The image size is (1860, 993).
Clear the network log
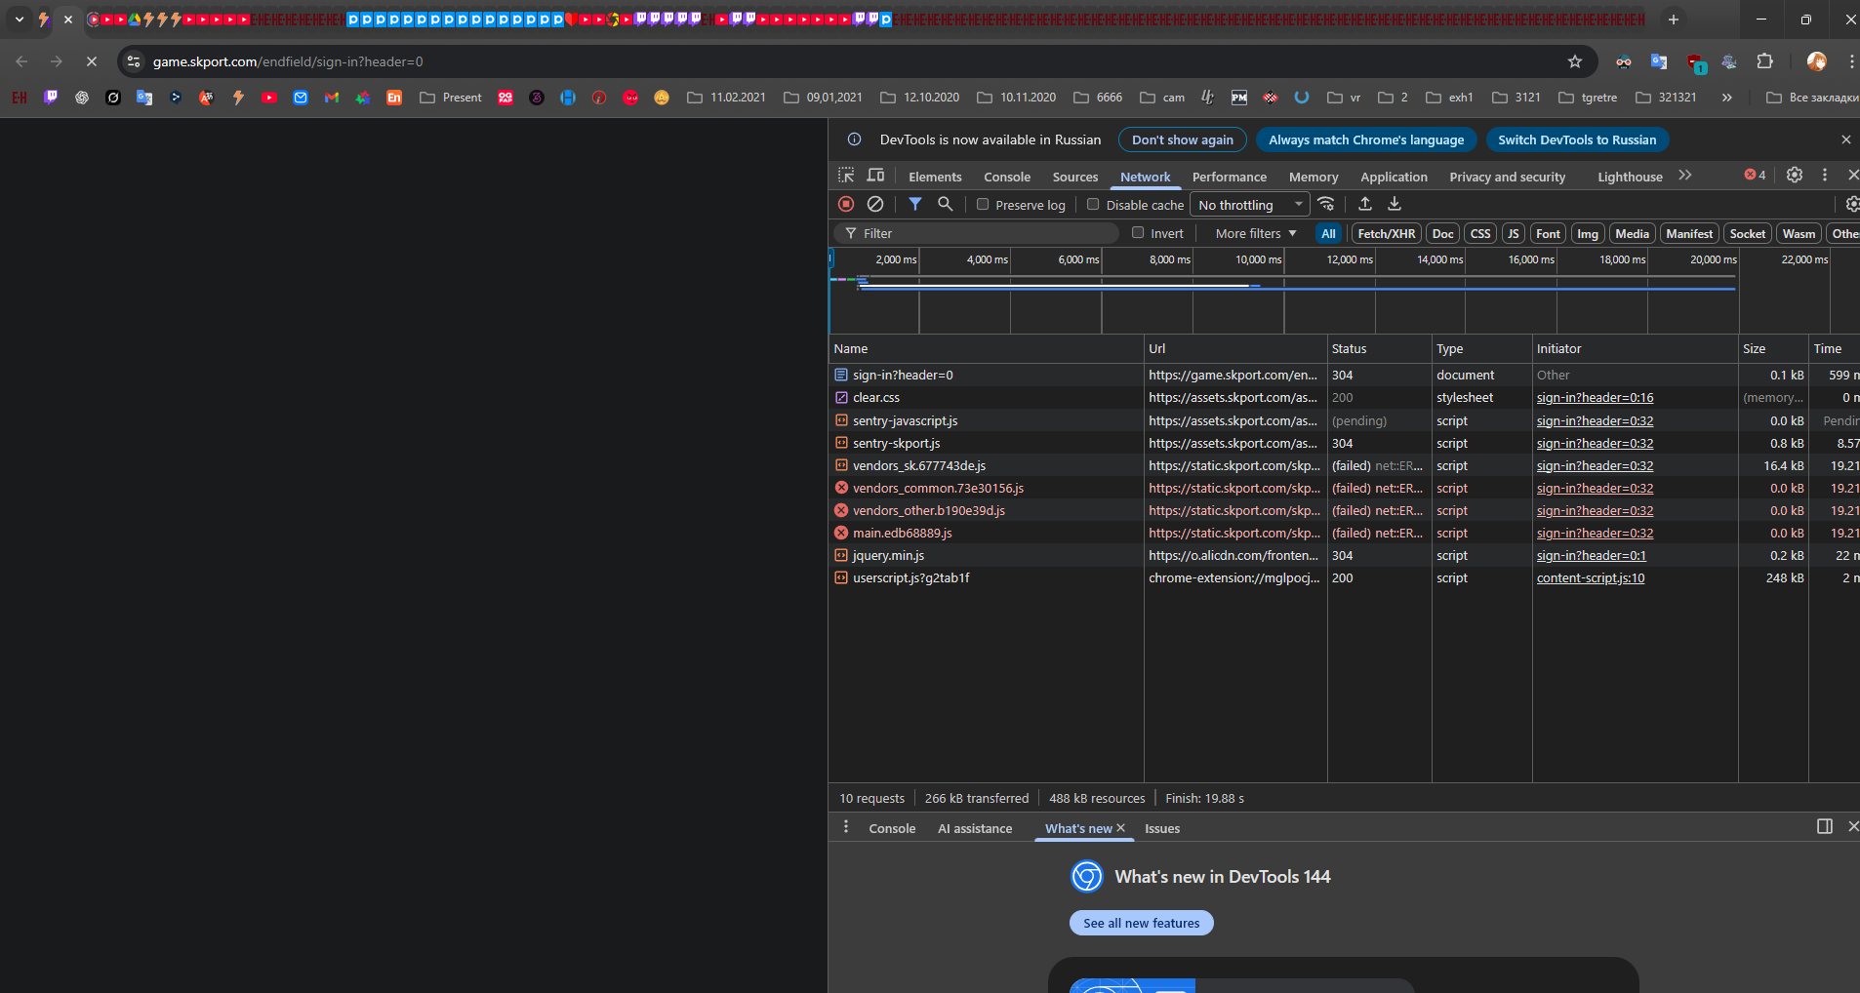[x=875, y=204]
